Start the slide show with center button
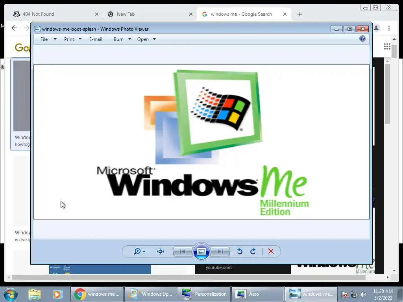Image resolution: width=403 pixels, height=302 pixels. click(201, 251)
